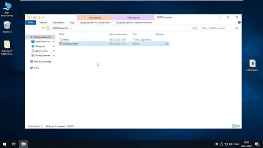Open Корзина desktop icon
This screenshot has width=263, height=148.
click(x=7, y=27)
